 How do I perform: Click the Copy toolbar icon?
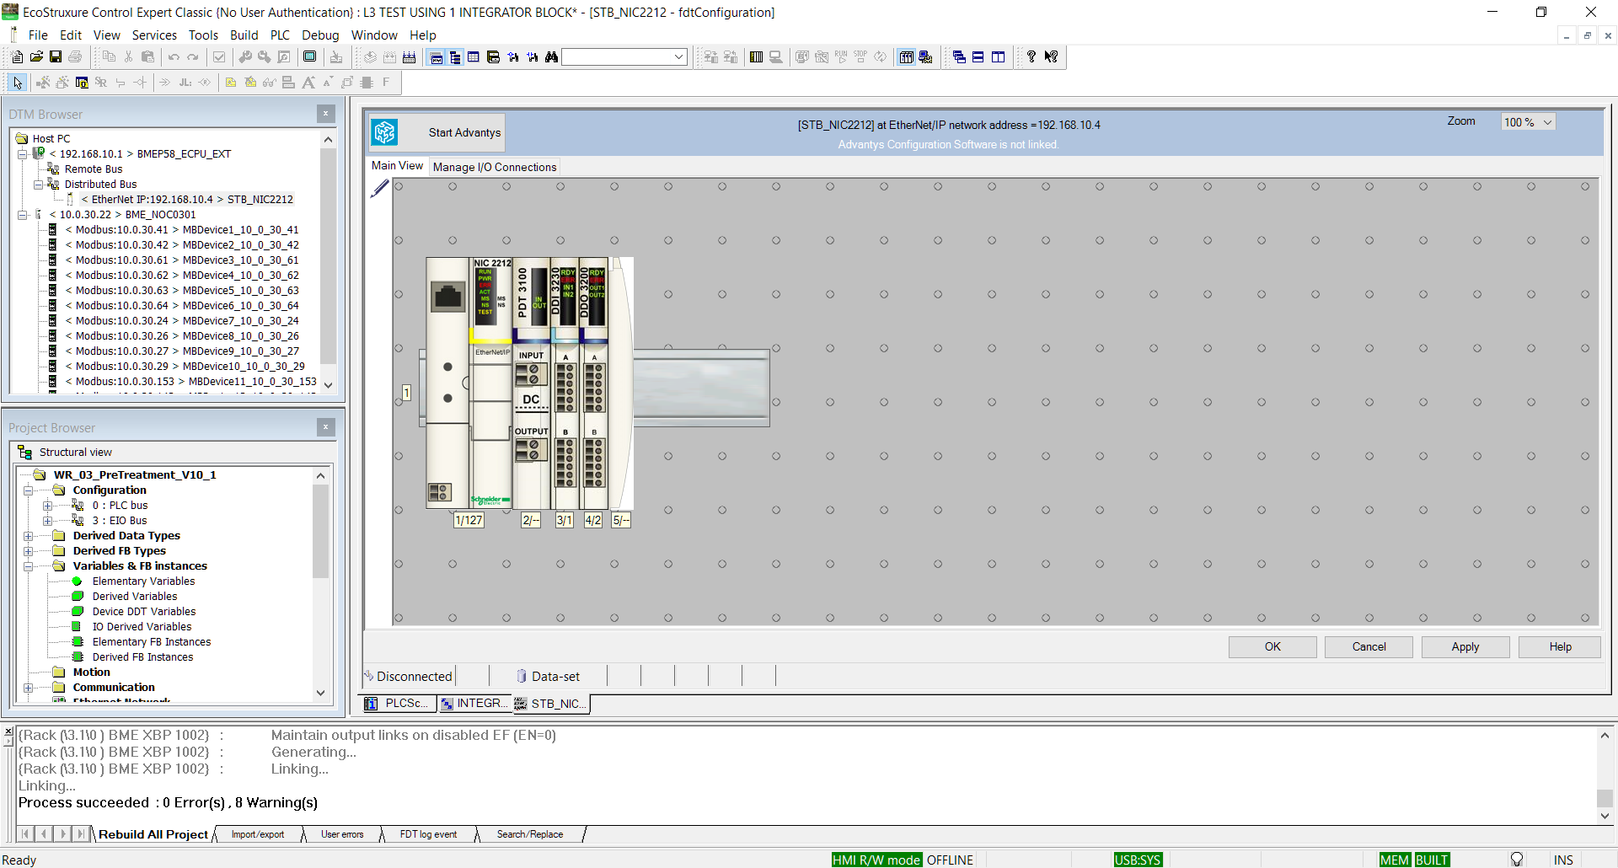click(x=109, y=57)
